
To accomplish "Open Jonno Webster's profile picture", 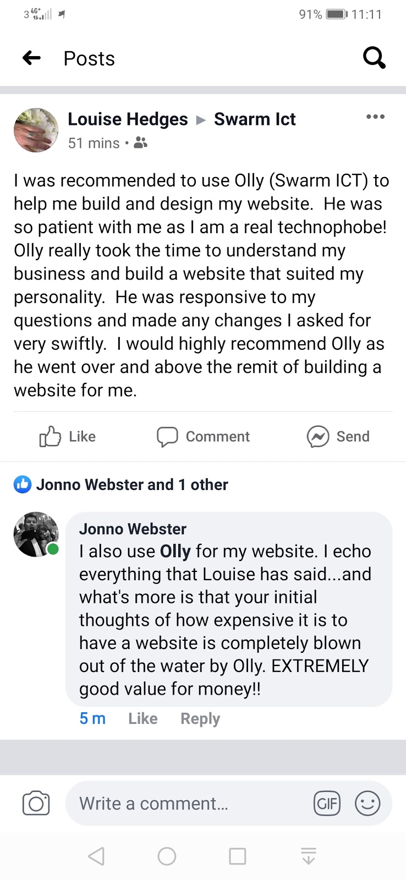I will point(36,535).
